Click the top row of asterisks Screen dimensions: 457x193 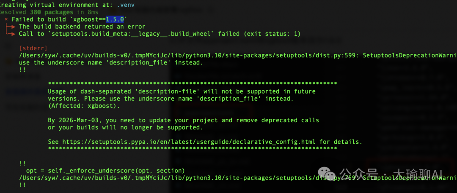(193, 83)
